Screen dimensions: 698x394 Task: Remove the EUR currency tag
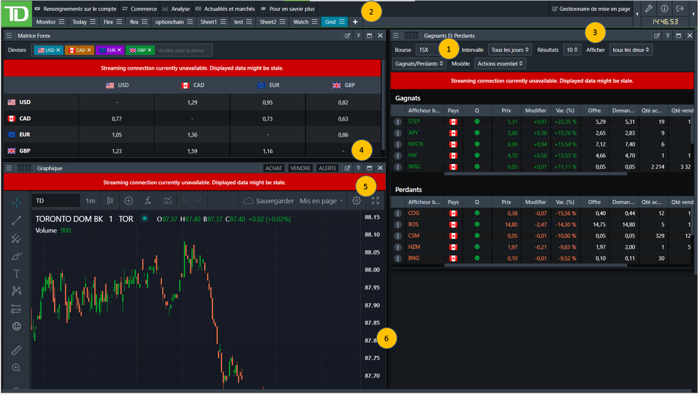[119, 50]
